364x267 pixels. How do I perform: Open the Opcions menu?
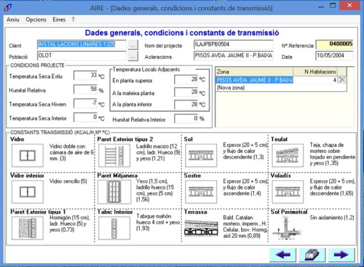(36, 20)
